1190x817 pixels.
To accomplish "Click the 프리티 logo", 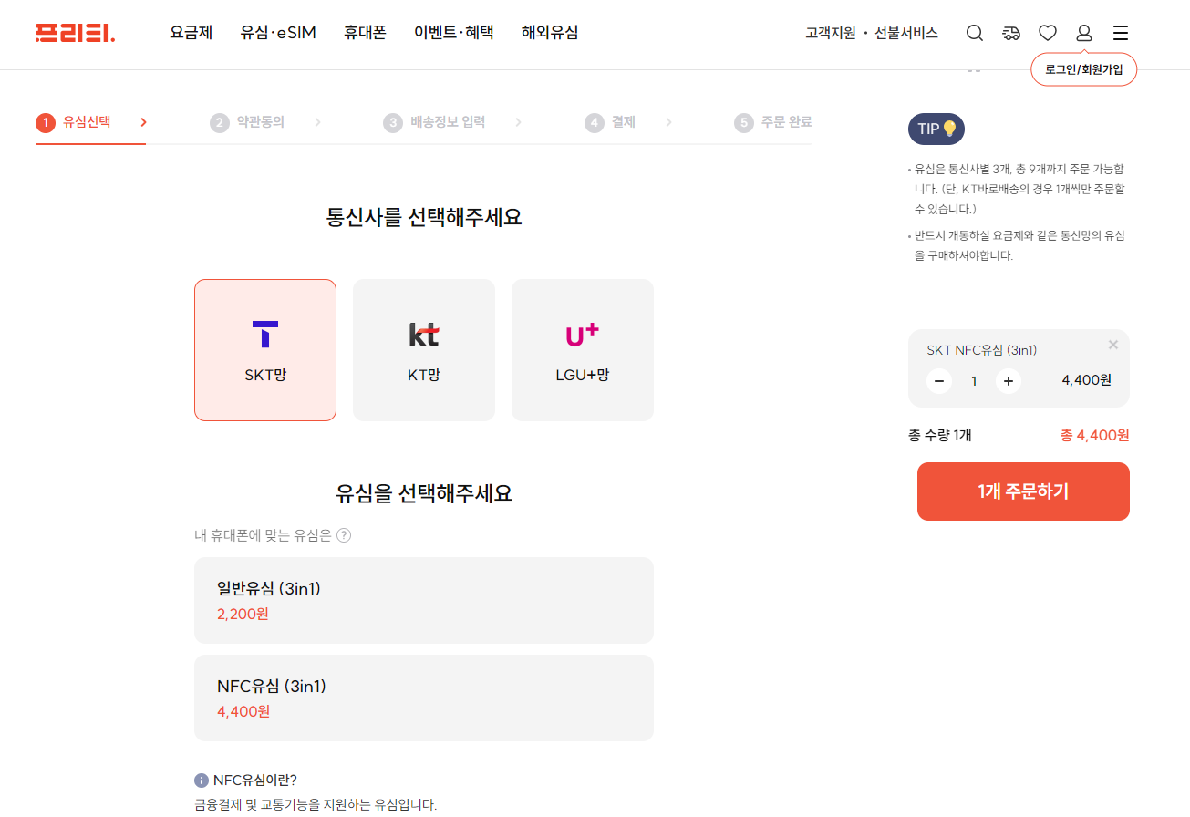I will [75, 31].
